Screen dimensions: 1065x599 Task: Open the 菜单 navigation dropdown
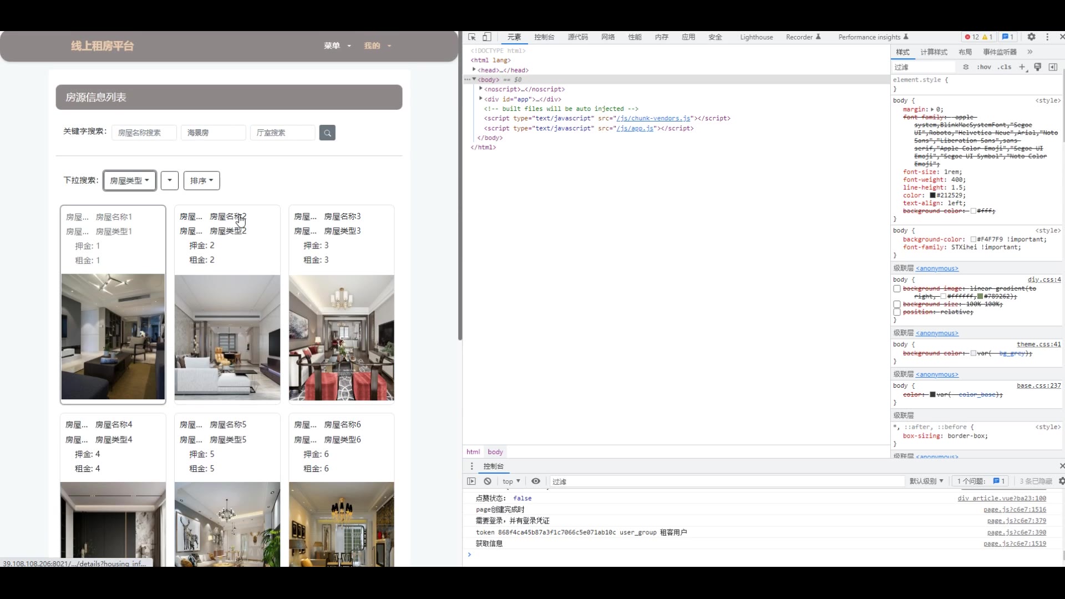[337, 46]
